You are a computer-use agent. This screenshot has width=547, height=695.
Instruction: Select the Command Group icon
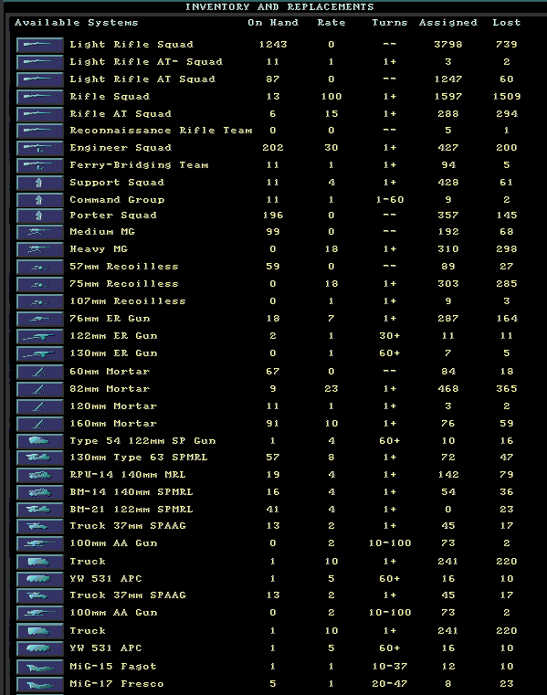(40, 200)
